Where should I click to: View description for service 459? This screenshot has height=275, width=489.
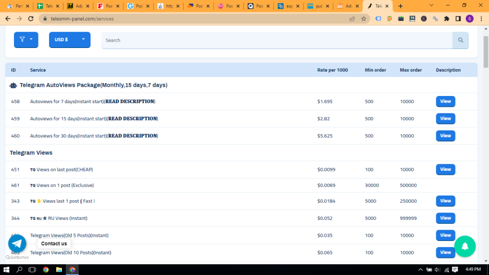(445, 119)
